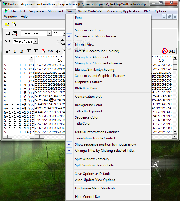Open the Mode Select / Slide dropdown
This screenshot has height=201, width=180.
coord(36,41)
